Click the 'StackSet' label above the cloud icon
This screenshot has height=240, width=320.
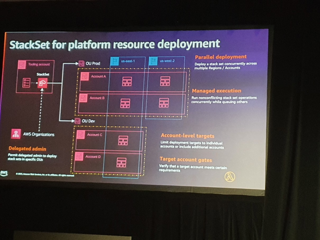point(43,74)
